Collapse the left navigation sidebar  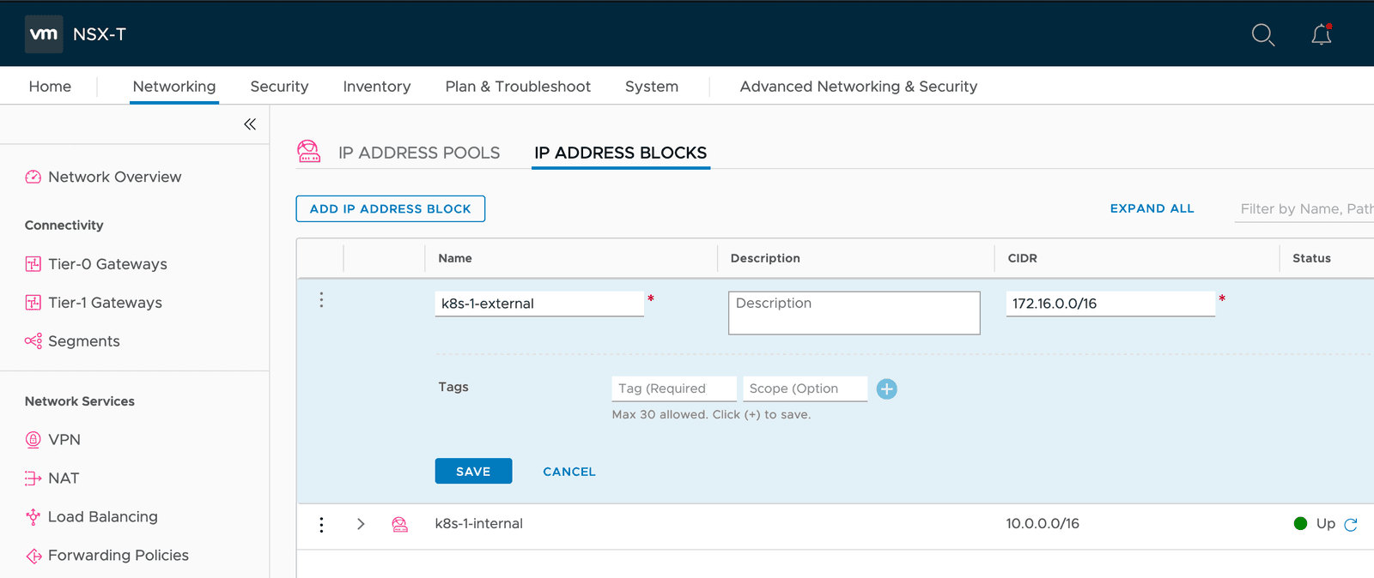[250, 124]
